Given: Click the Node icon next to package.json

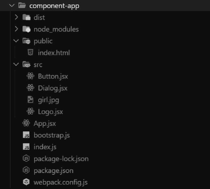Looking at the screenshot, I should [26, 171].
